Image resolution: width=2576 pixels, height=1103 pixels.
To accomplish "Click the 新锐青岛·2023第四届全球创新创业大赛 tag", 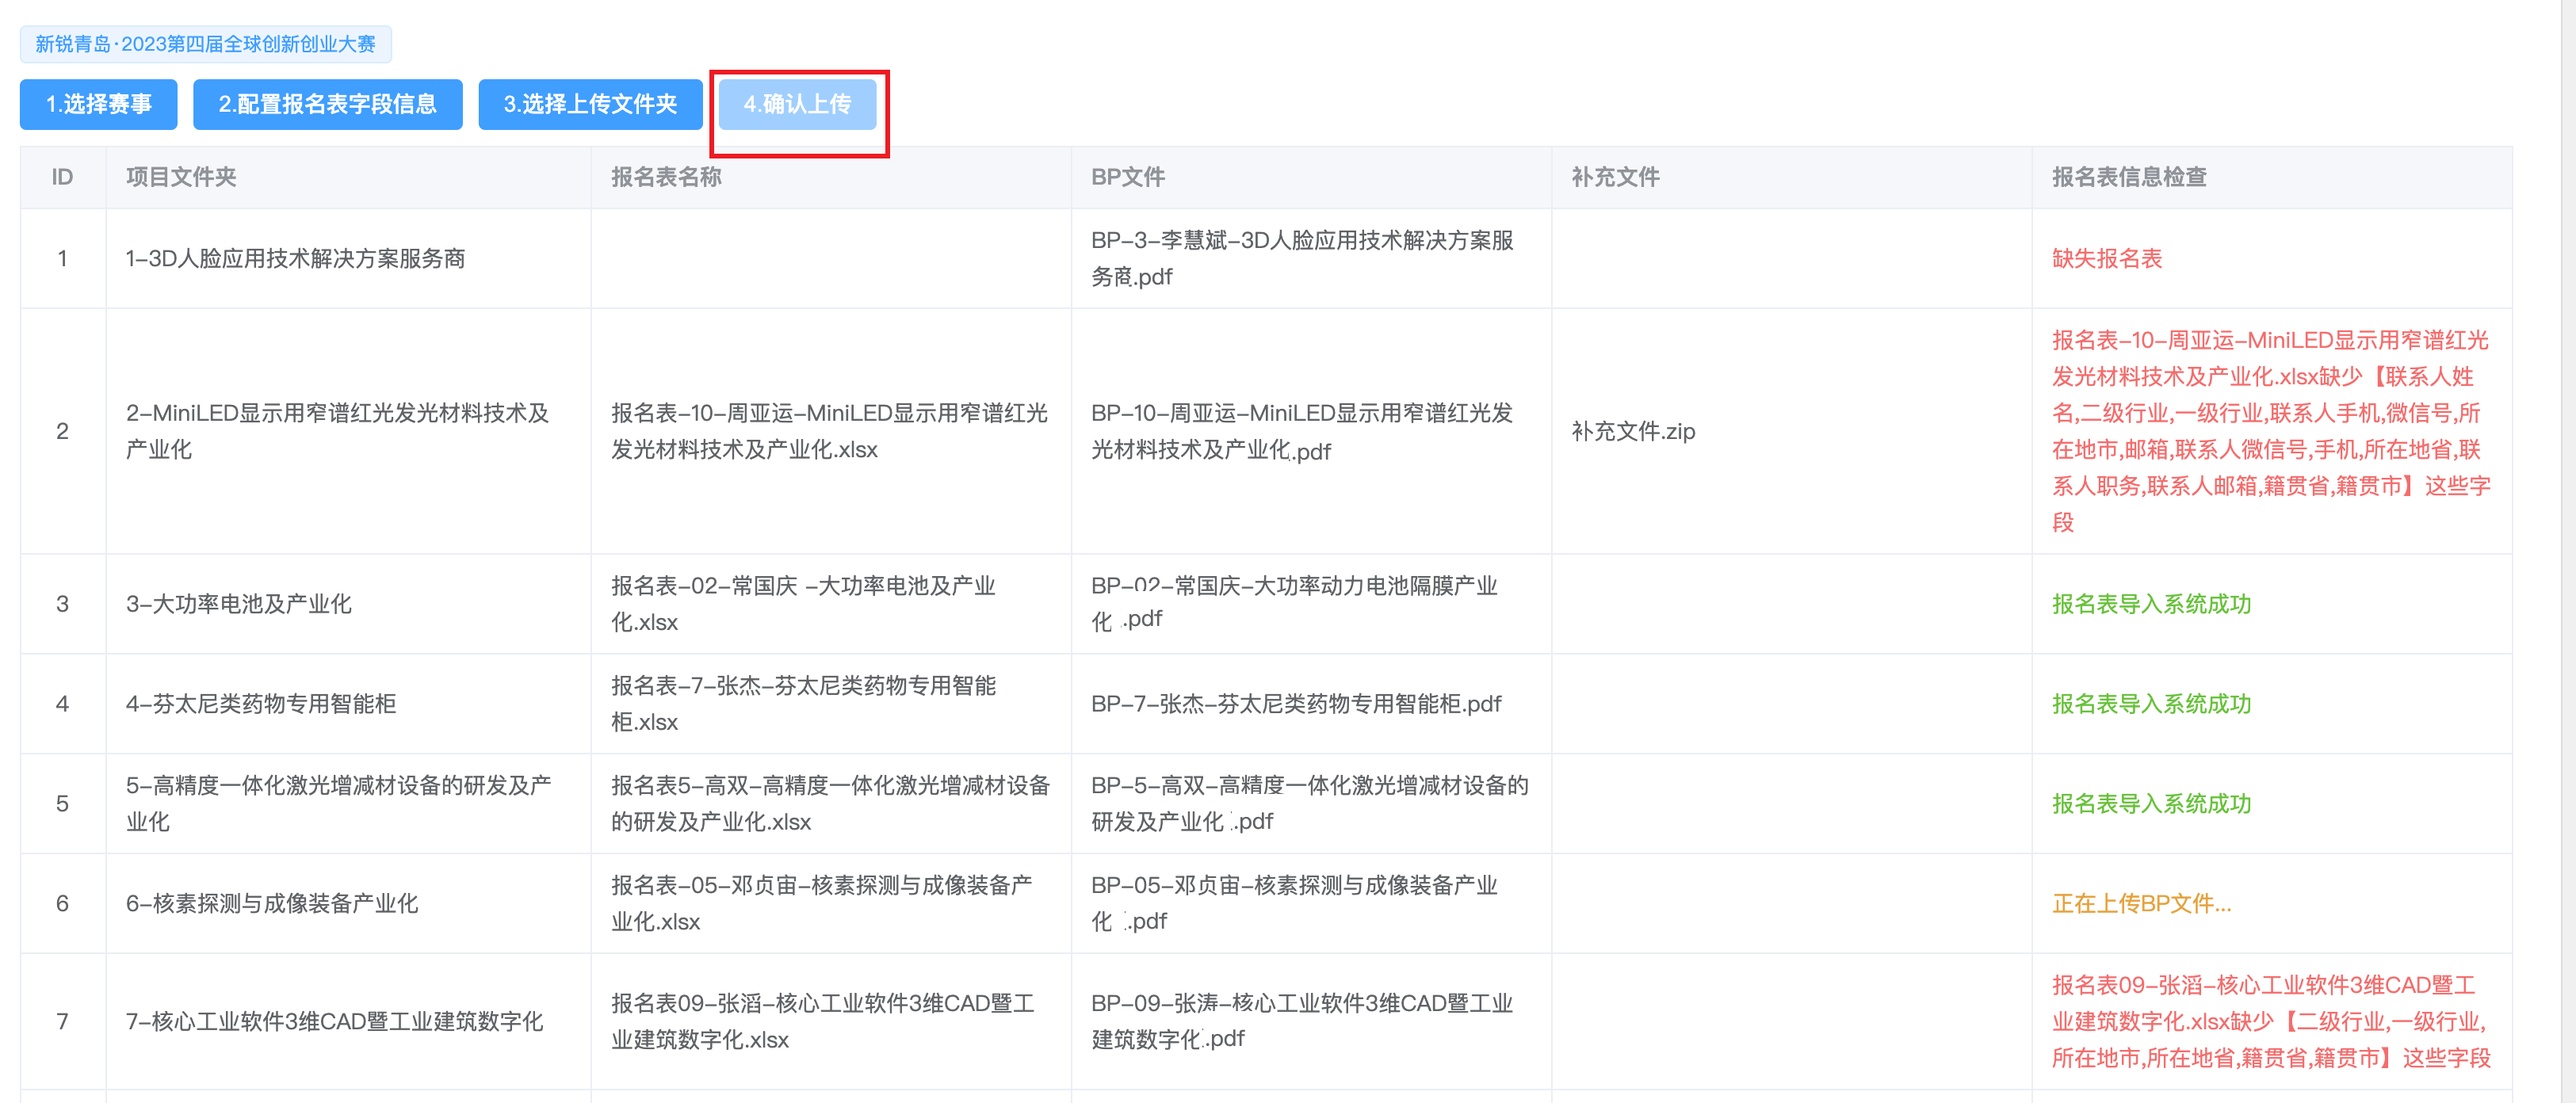I will tap(205, 44).
